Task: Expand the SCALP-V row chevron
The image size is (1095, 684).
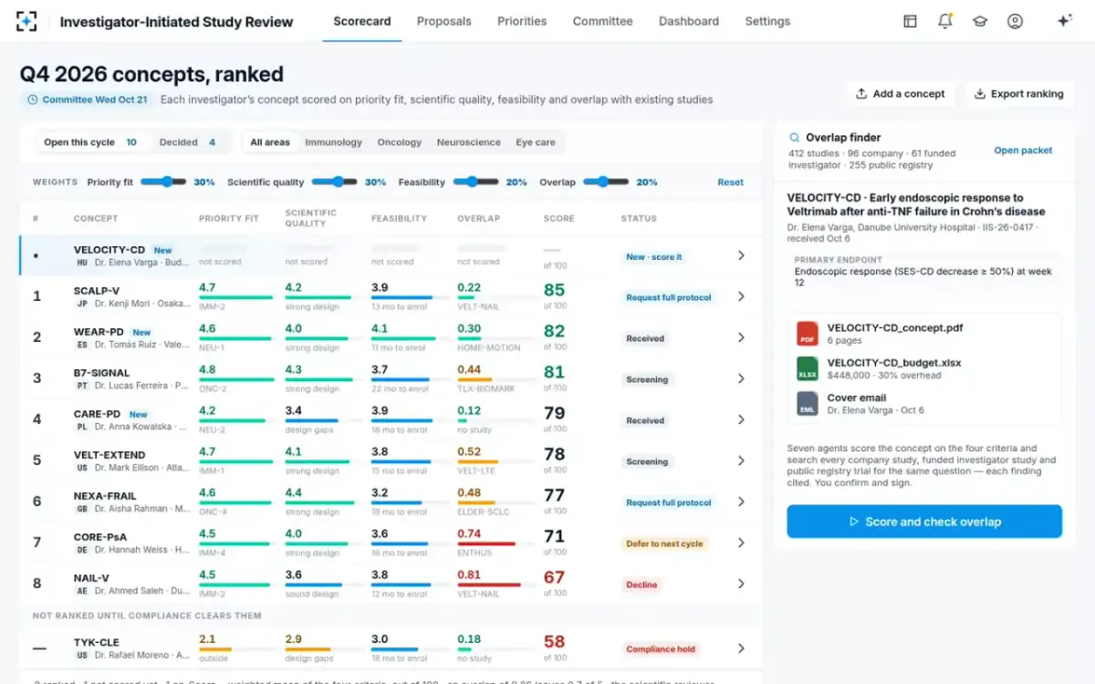Action: (x=741, y=296)
